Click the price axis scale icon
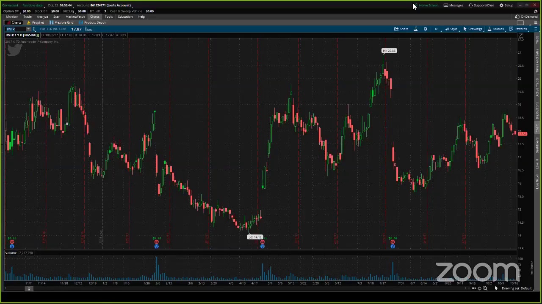 point(521,35)
